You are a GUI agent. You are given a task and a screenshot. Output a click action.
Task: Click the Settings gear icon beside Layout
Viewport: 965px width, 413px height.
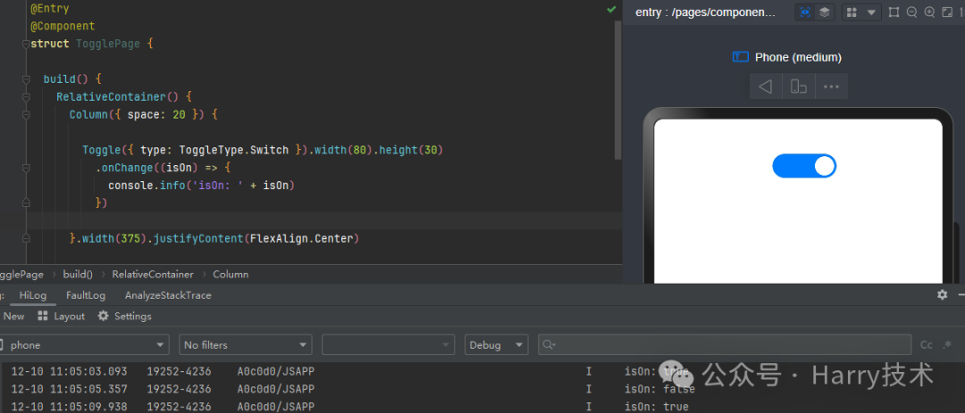pyautogui.click(x=104, y=316)
